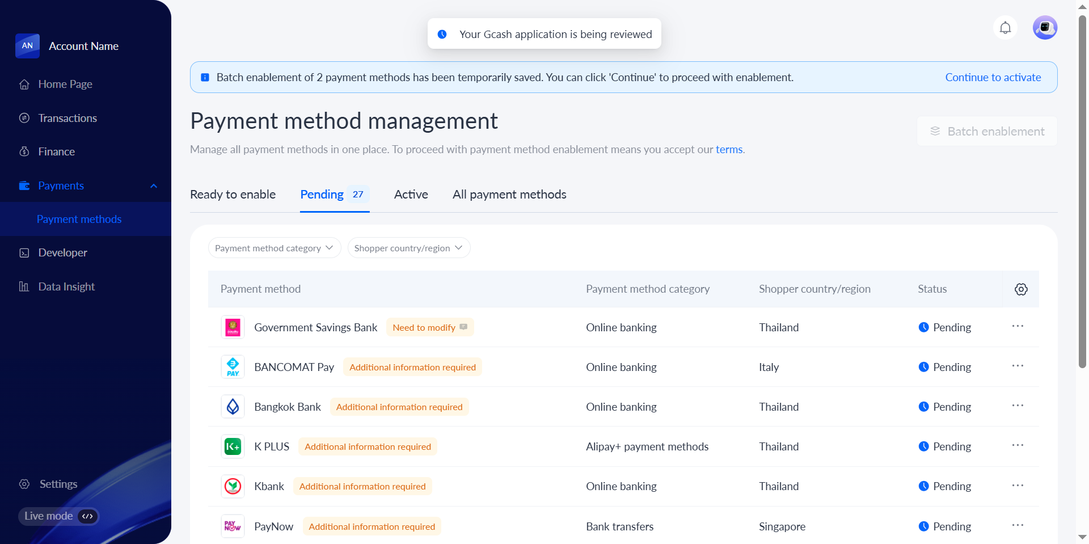Image resolution: width=1089 pixels, height=544 pixels.
Task: Open table column settings gear
Action: pos(1021,289)
